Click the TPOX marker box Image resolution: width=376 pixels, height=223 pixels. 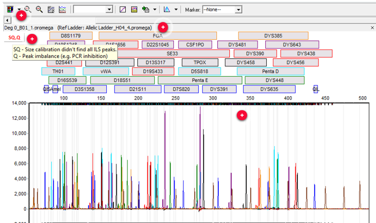point(200,62)
